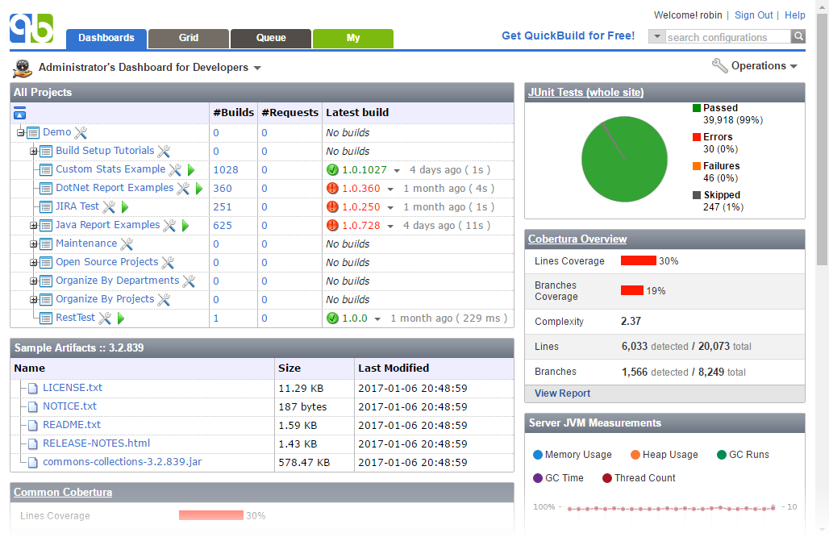
Task: Open the search options dropdown arrow
Action: click(x=656, y=36)
